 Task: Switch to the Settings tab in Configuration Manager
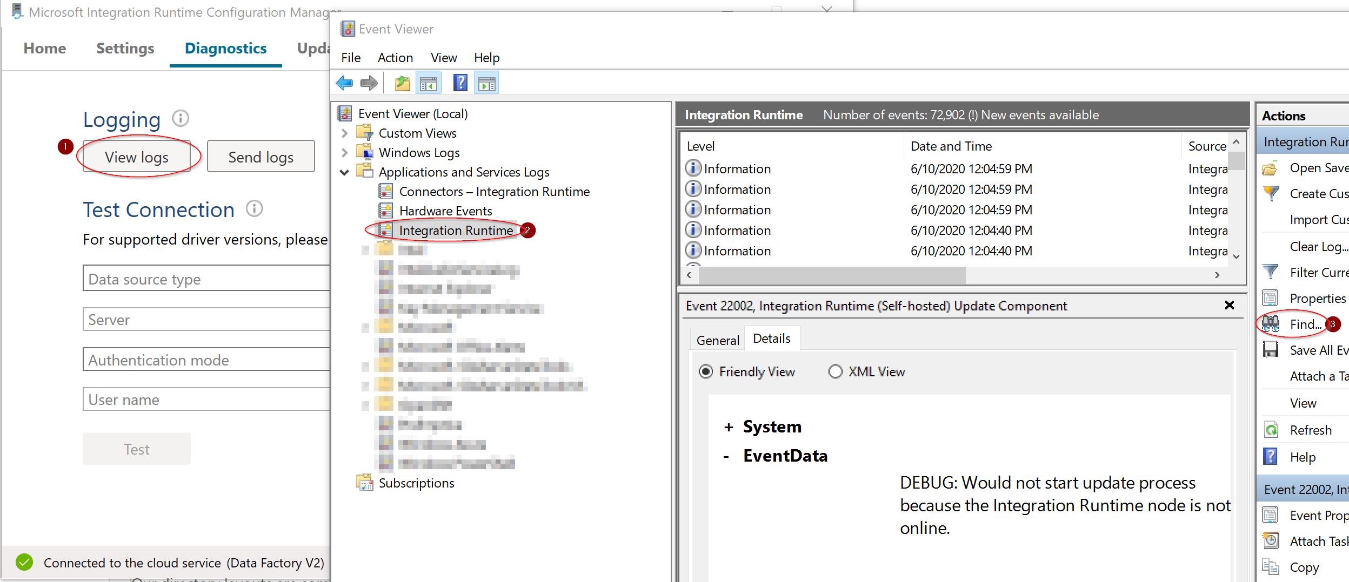coord(125,48)
